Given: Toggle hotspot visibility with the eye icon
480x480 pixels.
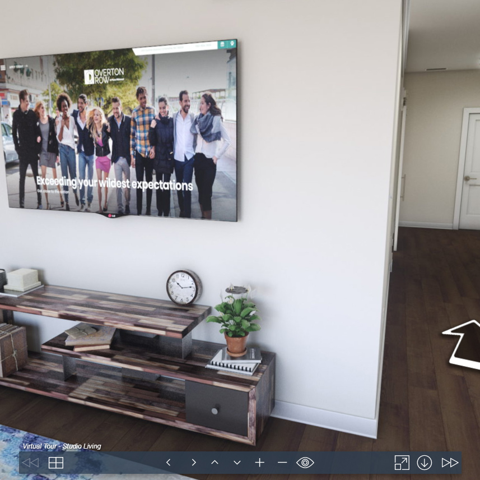Looking at the screenshot, I should click(305, 462).
